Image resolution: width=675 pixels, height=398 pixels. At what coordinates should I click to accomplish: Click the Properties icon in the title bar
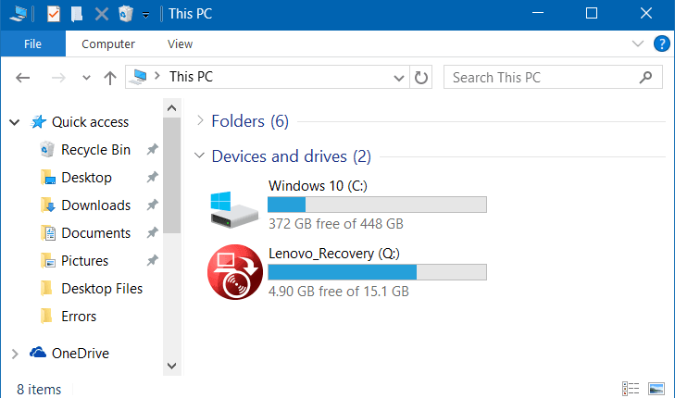tap(54, 14)
